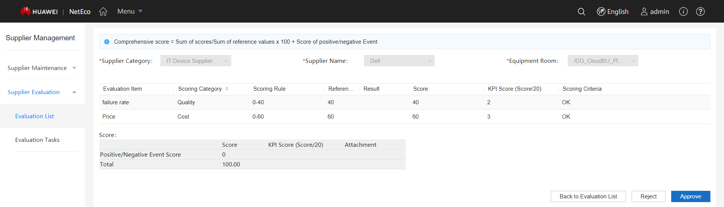Select Evaluation List in sidebar

click(x=35, y=116)
